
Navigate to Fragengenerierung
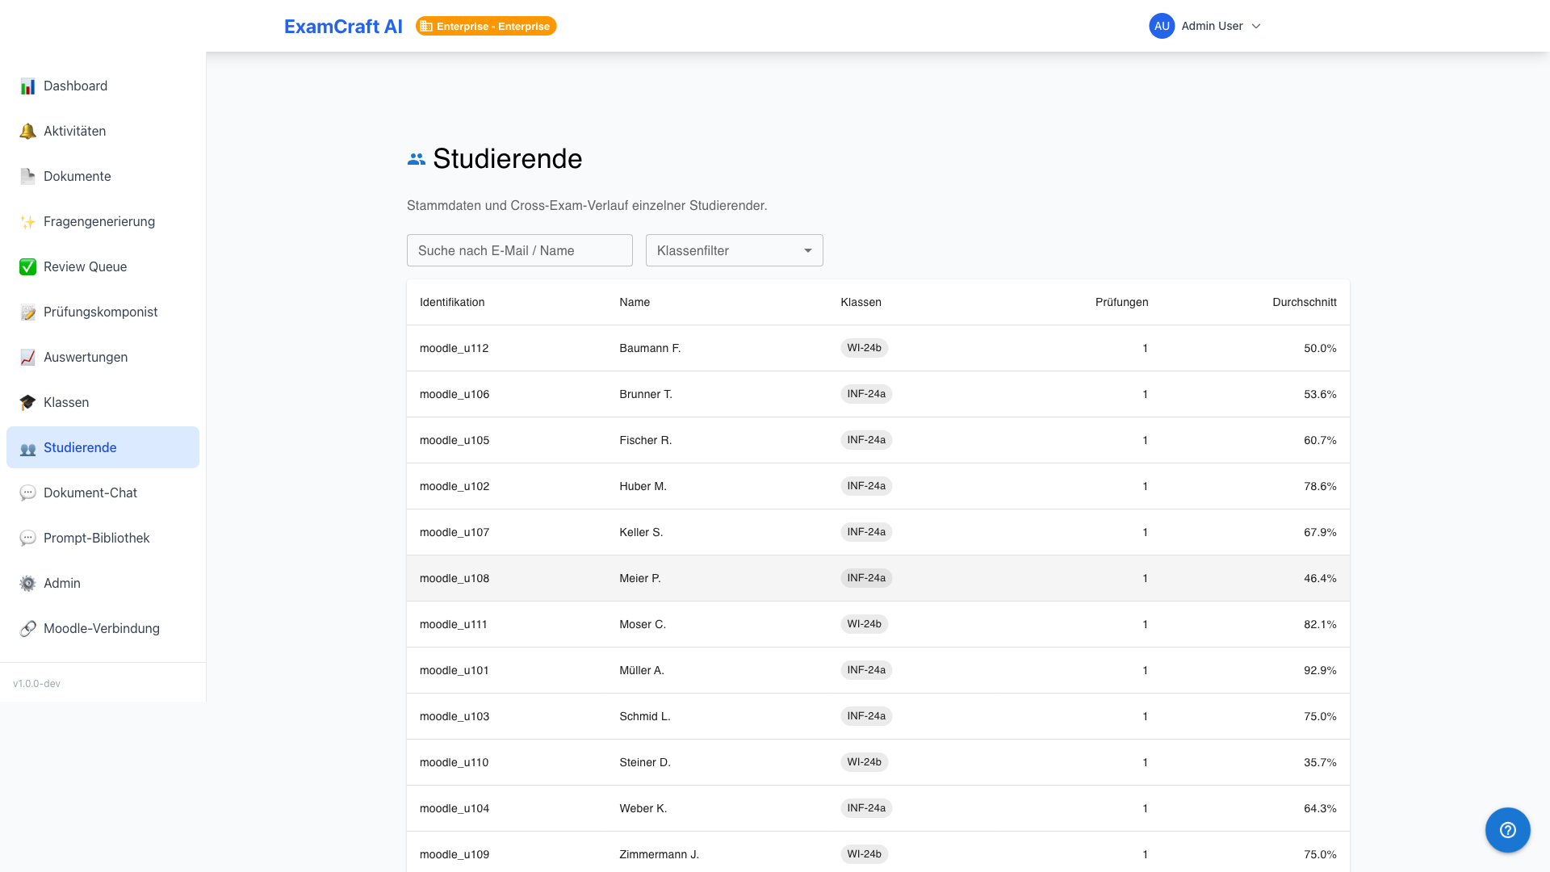click(103, 221)
